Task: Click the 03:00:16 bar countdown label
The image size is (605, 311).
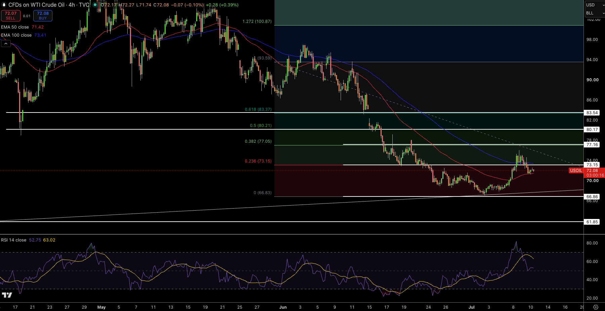Action: click(x=595, y=175)
